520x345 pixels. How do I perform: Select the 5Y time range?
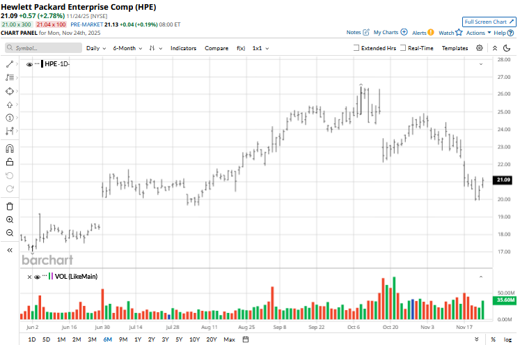pos(179,339)
